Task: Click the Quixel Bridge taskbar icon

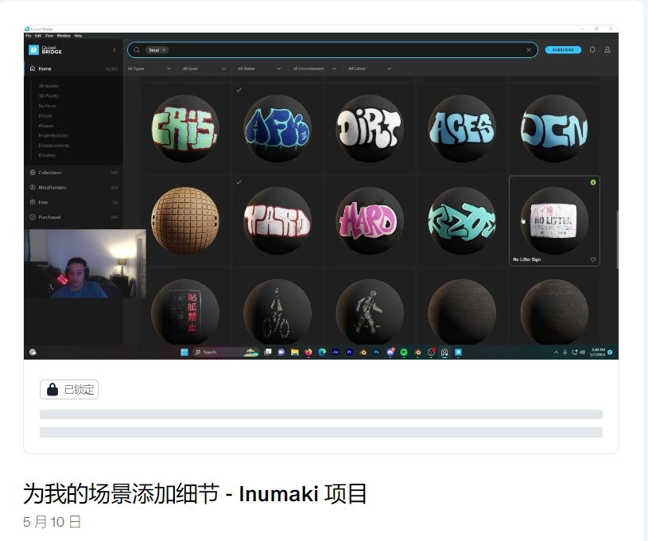Action: click(458, 352)
